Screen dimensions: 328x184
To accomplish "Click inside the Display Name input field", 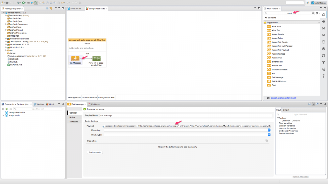I will 187,115.
